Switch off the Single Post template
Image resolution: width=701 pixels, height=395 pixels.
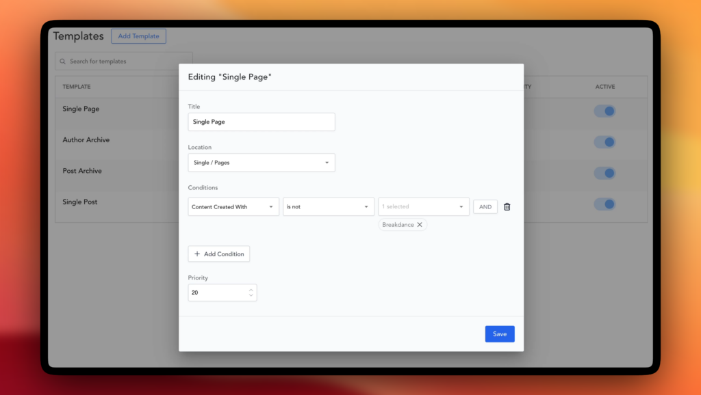tap(604, 204)
